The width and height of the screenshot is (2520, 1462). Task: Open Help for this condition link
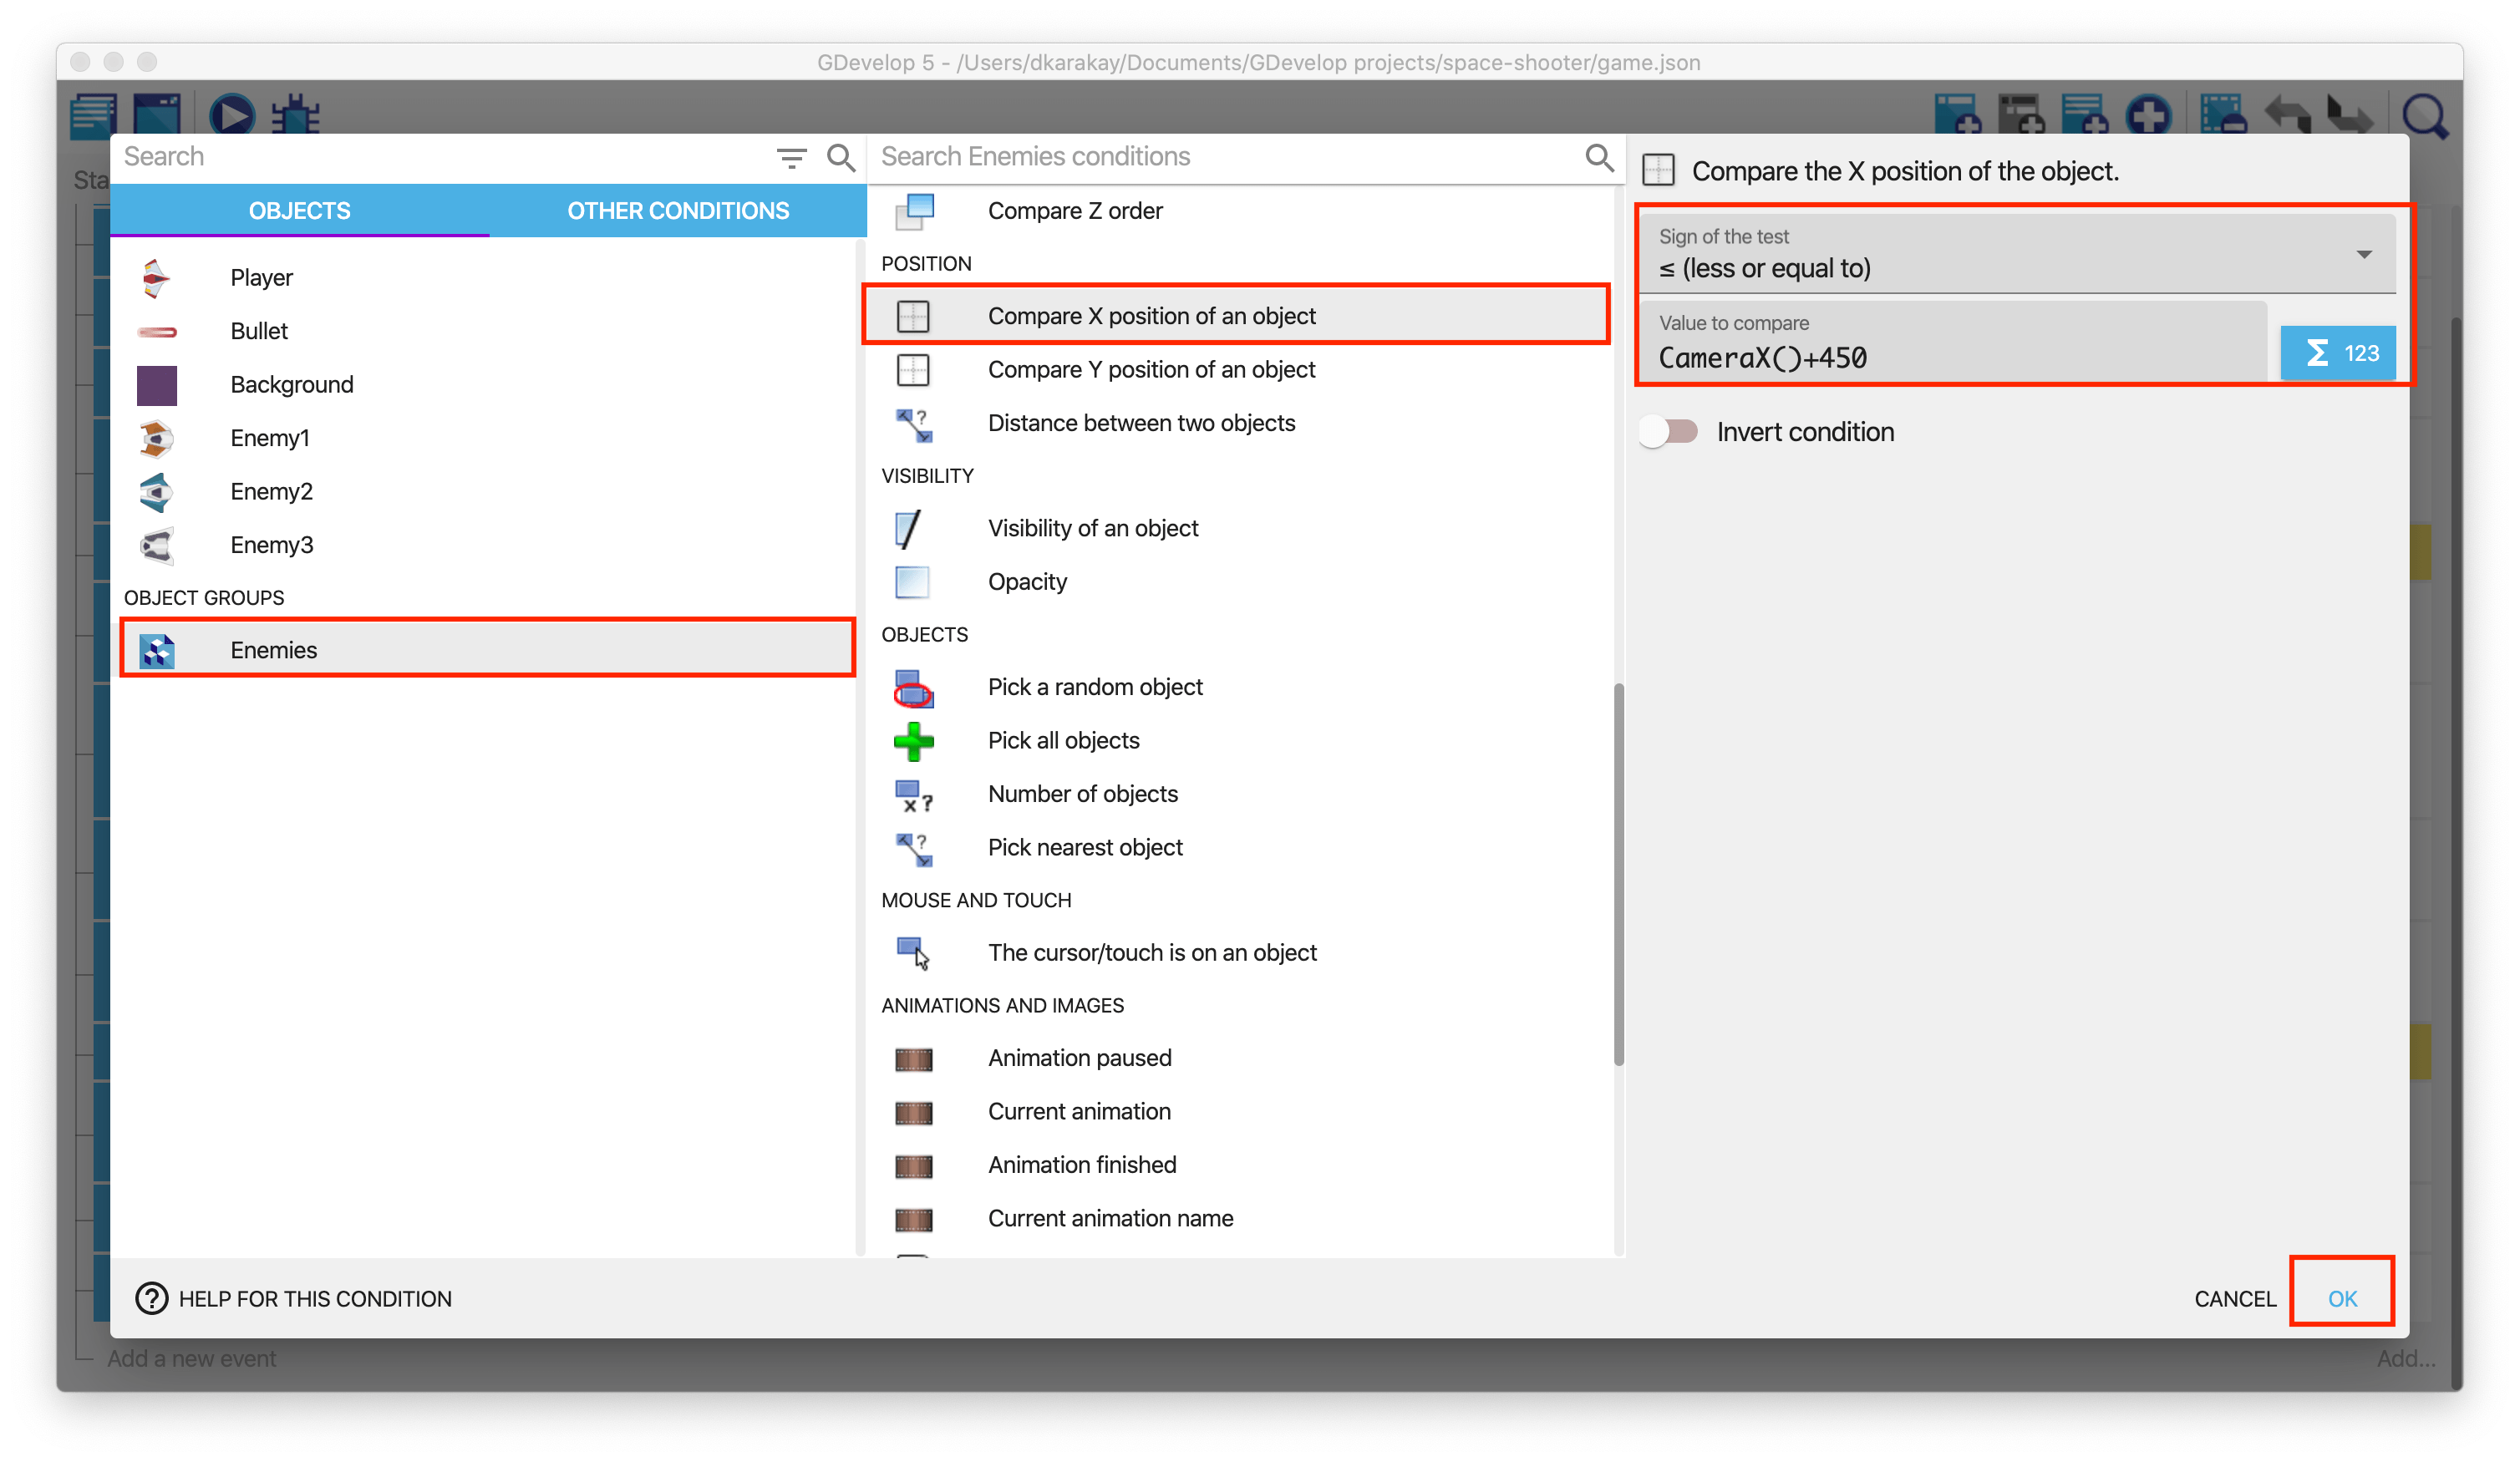(314, 1298)
